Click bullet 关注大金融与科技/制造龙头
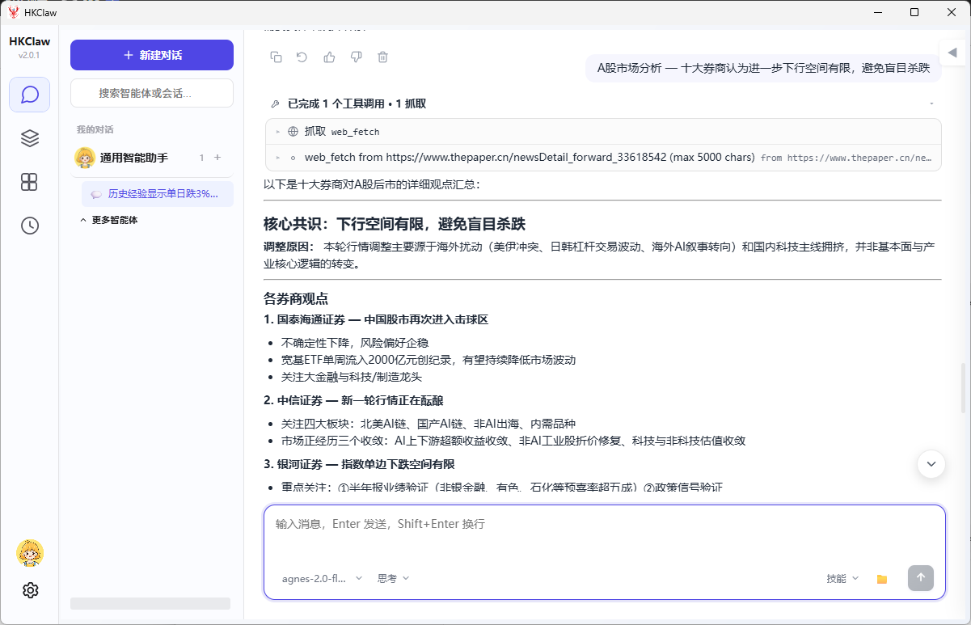 [x=352, y=377]
